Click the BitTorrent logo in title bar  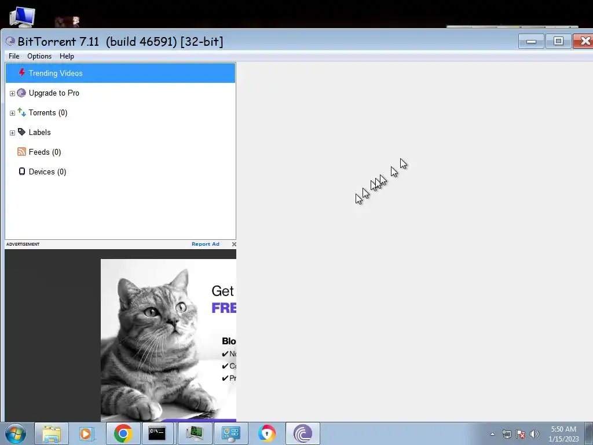click(x=10, y=41)
